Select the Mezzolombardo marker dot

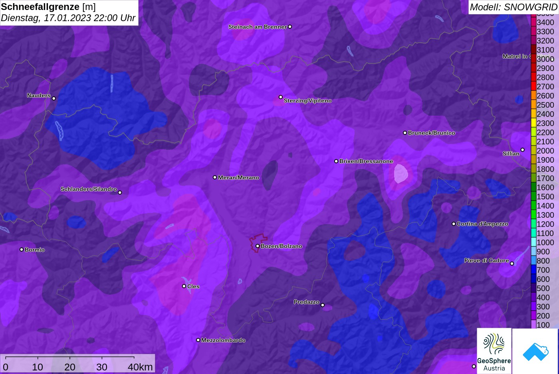click(198, 340)
